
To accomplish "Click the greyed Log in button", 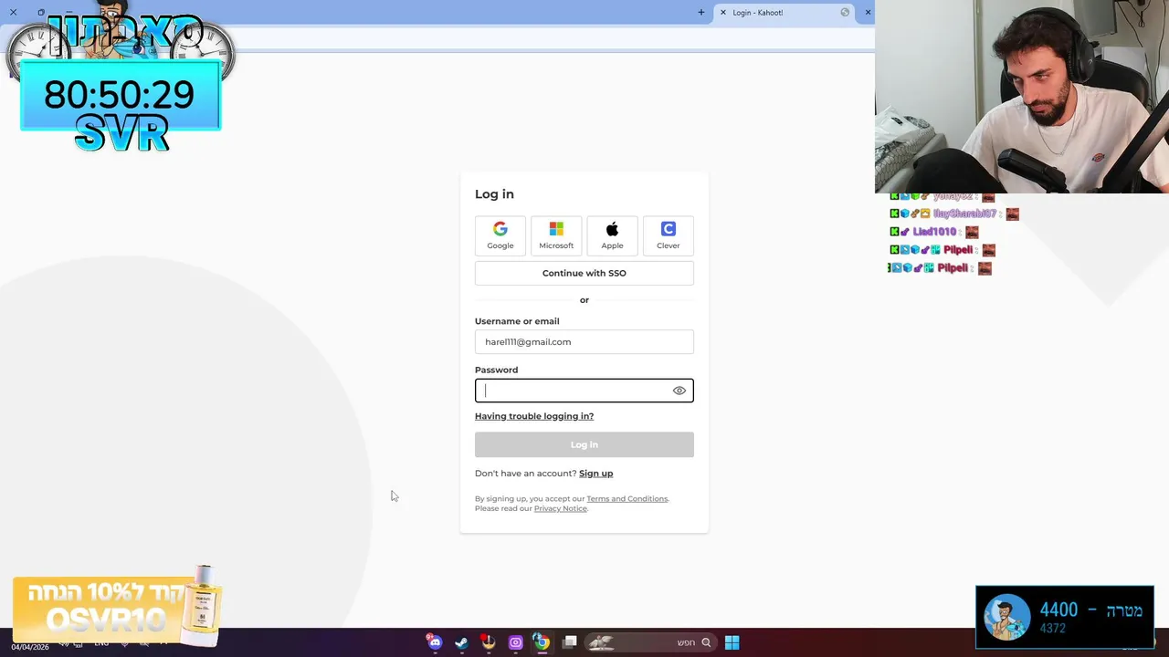I will [x=584, y=444].
